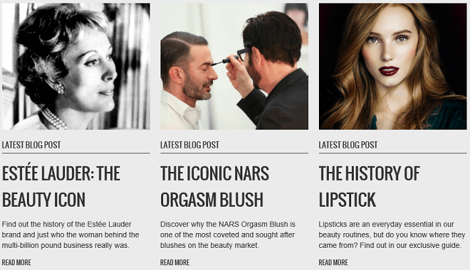Click Read More under History of Lipstick post
The image size is (470, 270).
(x=333, y=263)
